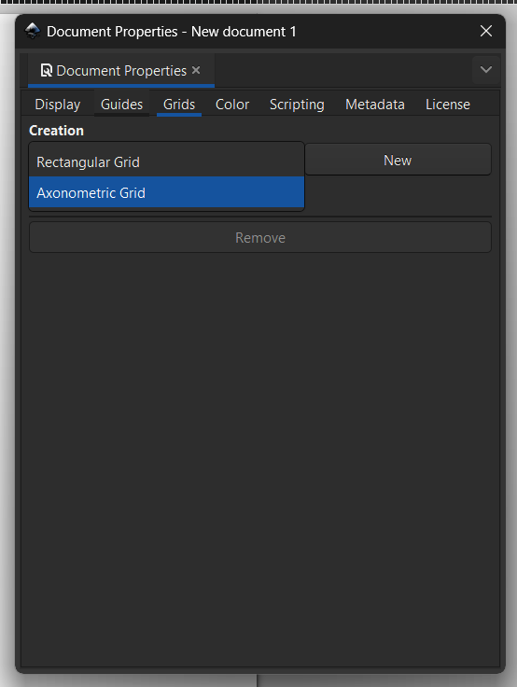Click the Remove button
Screen dimensions: 517x687
(260, 237)
